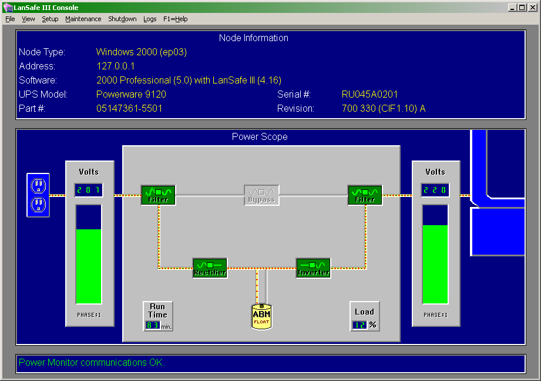
Task: Open the F1=Help menu
Action: tap(175, 19)
